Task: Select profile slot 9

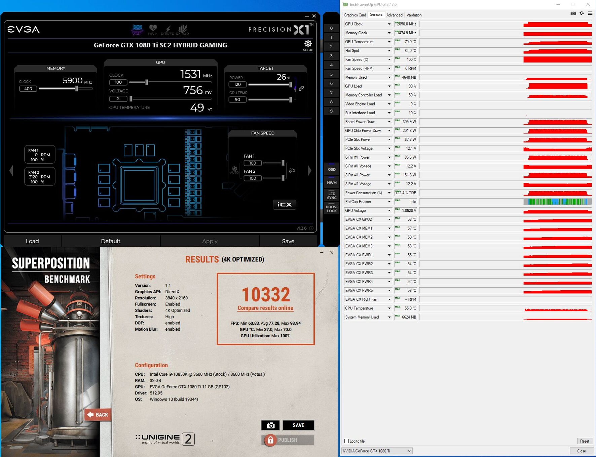Action: (x=331, y=111)
